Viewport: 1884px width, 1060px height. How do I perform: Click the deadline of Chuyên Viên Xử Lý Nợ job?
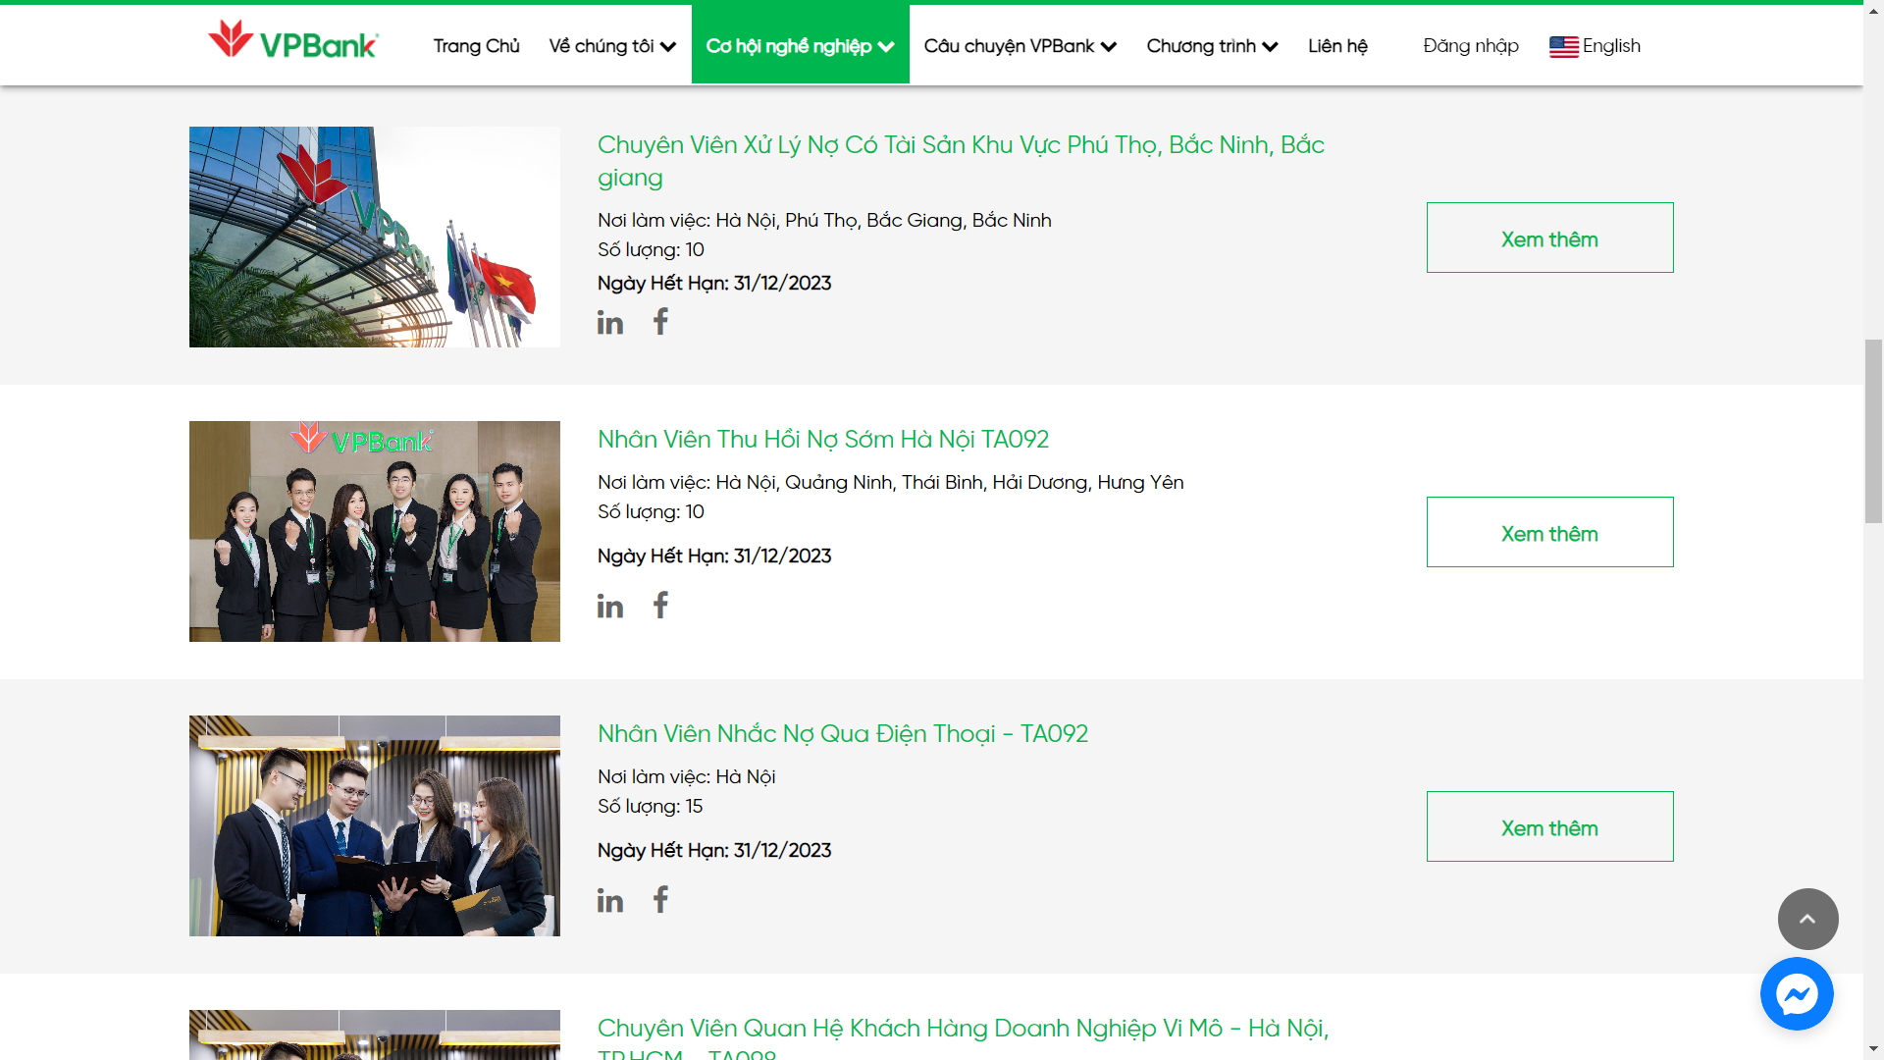[714, 283]
